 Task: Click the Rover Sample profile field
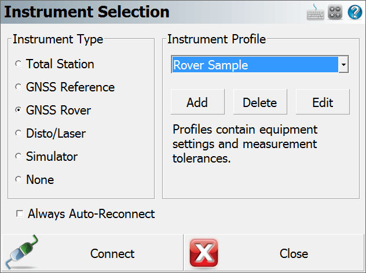[x=255, y=65]
